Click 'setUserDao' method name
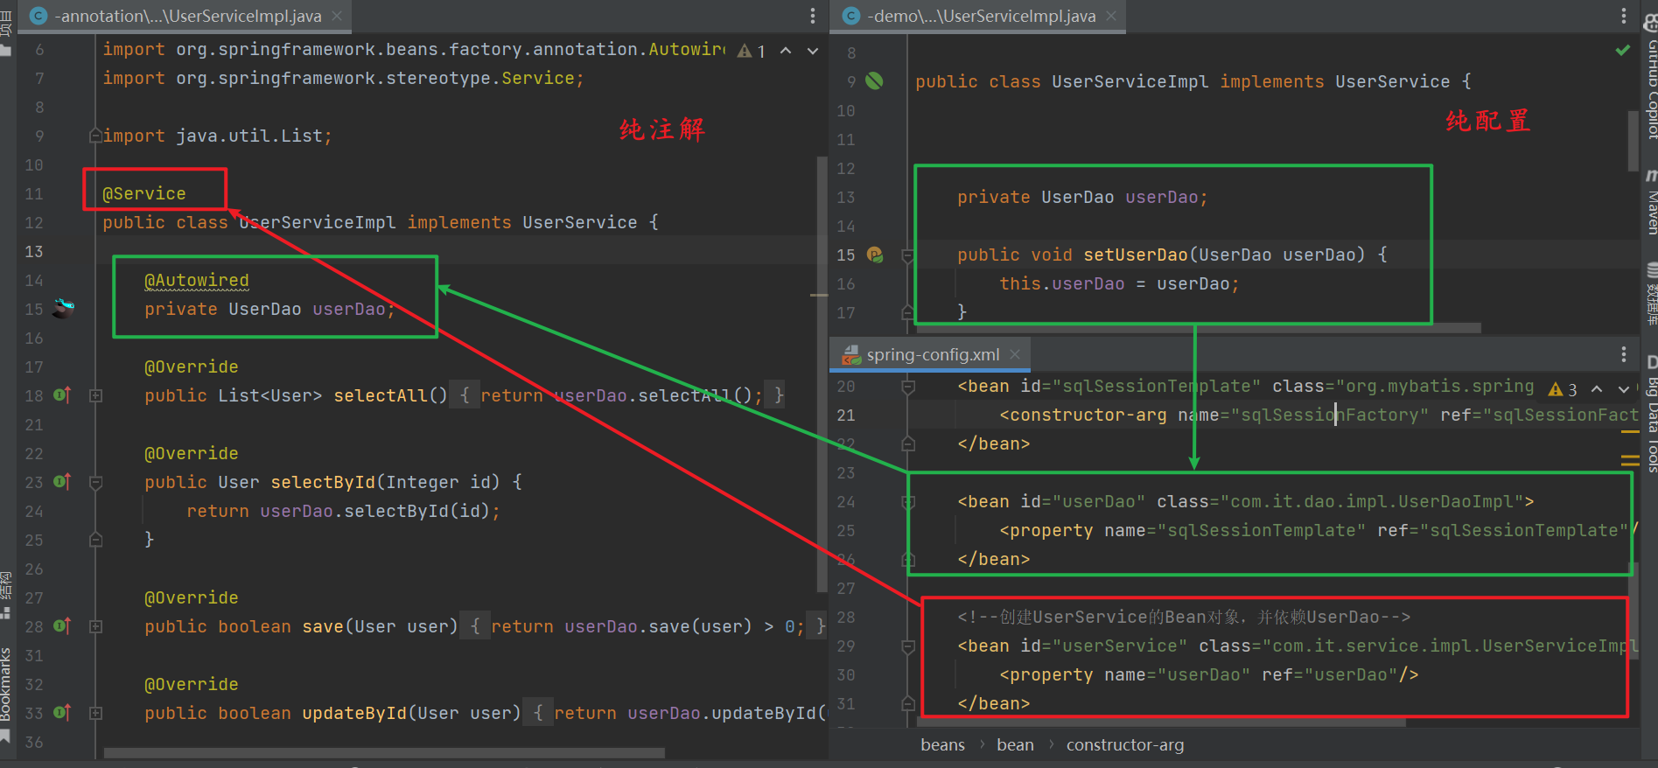 1136,255
